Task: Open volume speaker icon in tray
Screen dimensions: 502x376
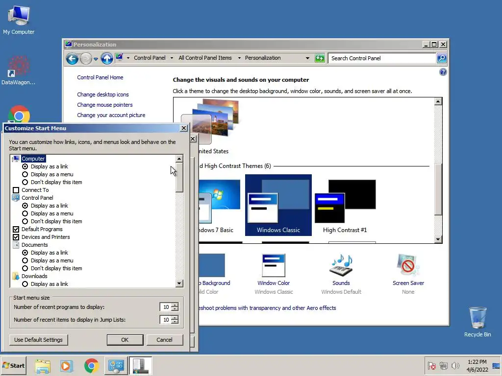Action: point(455,366)
